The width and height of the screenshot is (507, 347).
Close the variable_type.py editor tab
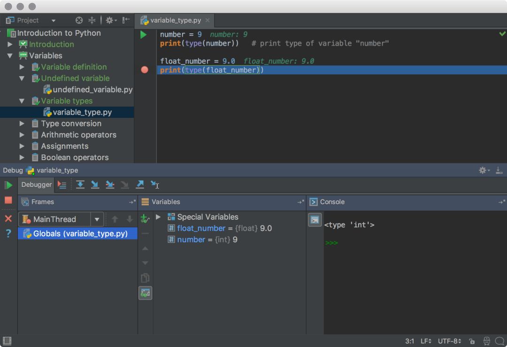[x=207, y=20]
